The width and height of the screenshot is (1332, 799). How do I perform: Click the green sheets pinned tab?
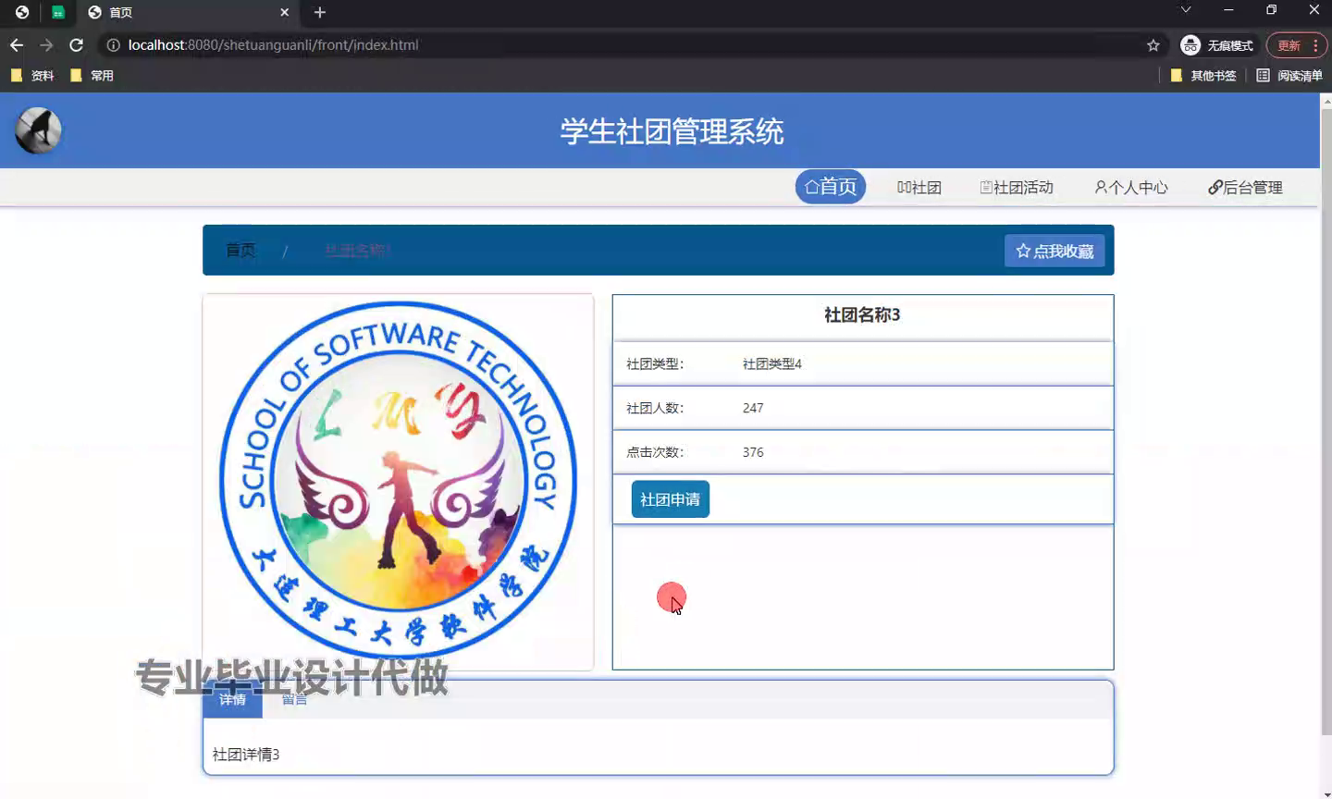tap(58, 12)
